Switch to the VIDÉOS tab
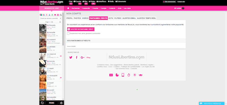Image resolution: width=227 pixels, height=105 pixels. click(x=85, y=18)
